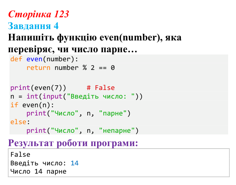The width and height of the screenshot is (236, 185).
Task: Click the code line "if even(n):"
Action: click(x=32, y=105)
